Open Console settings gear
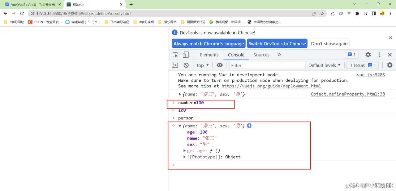This screenshot has width=396, height=191. (x=390, y=65)
